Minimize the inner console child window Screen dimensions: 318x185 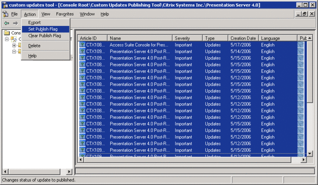tap(298, 14)
